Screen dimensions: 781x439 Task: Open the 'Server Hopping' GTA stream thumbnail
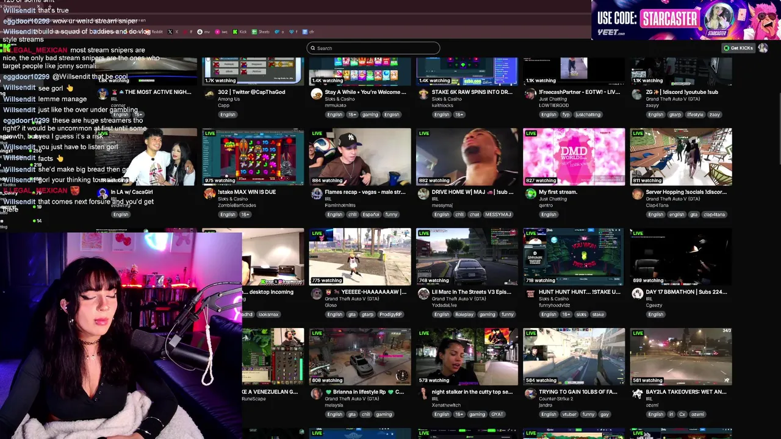(x=681, y=157)
